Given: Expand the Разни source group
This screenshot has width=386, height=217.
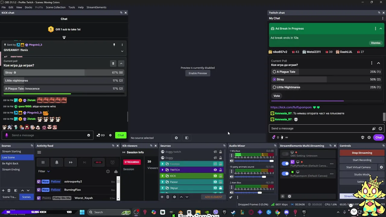Looking at the screenshot, I should (163, 182).
